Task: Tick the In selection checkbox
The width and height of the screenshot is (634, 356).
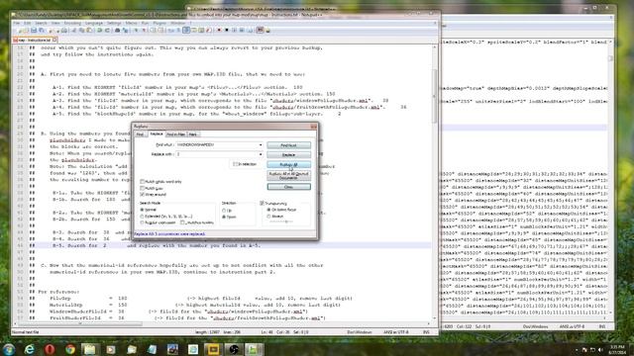Action: pyautogui.click(x=236, y=164)
